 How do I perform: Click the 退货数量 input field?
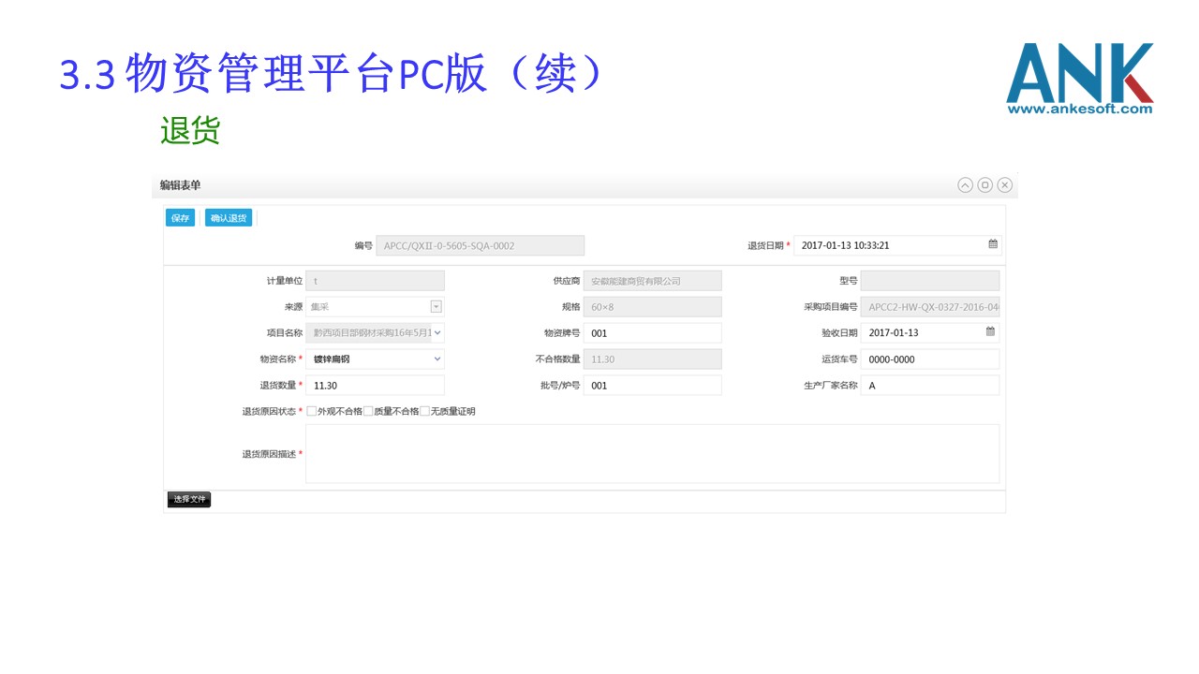[x=375, y=385]
